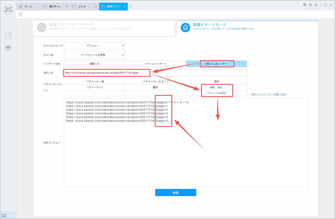
Task: Click the URL入力 text field
Action: pyautogui.click(x=155, y=73)
